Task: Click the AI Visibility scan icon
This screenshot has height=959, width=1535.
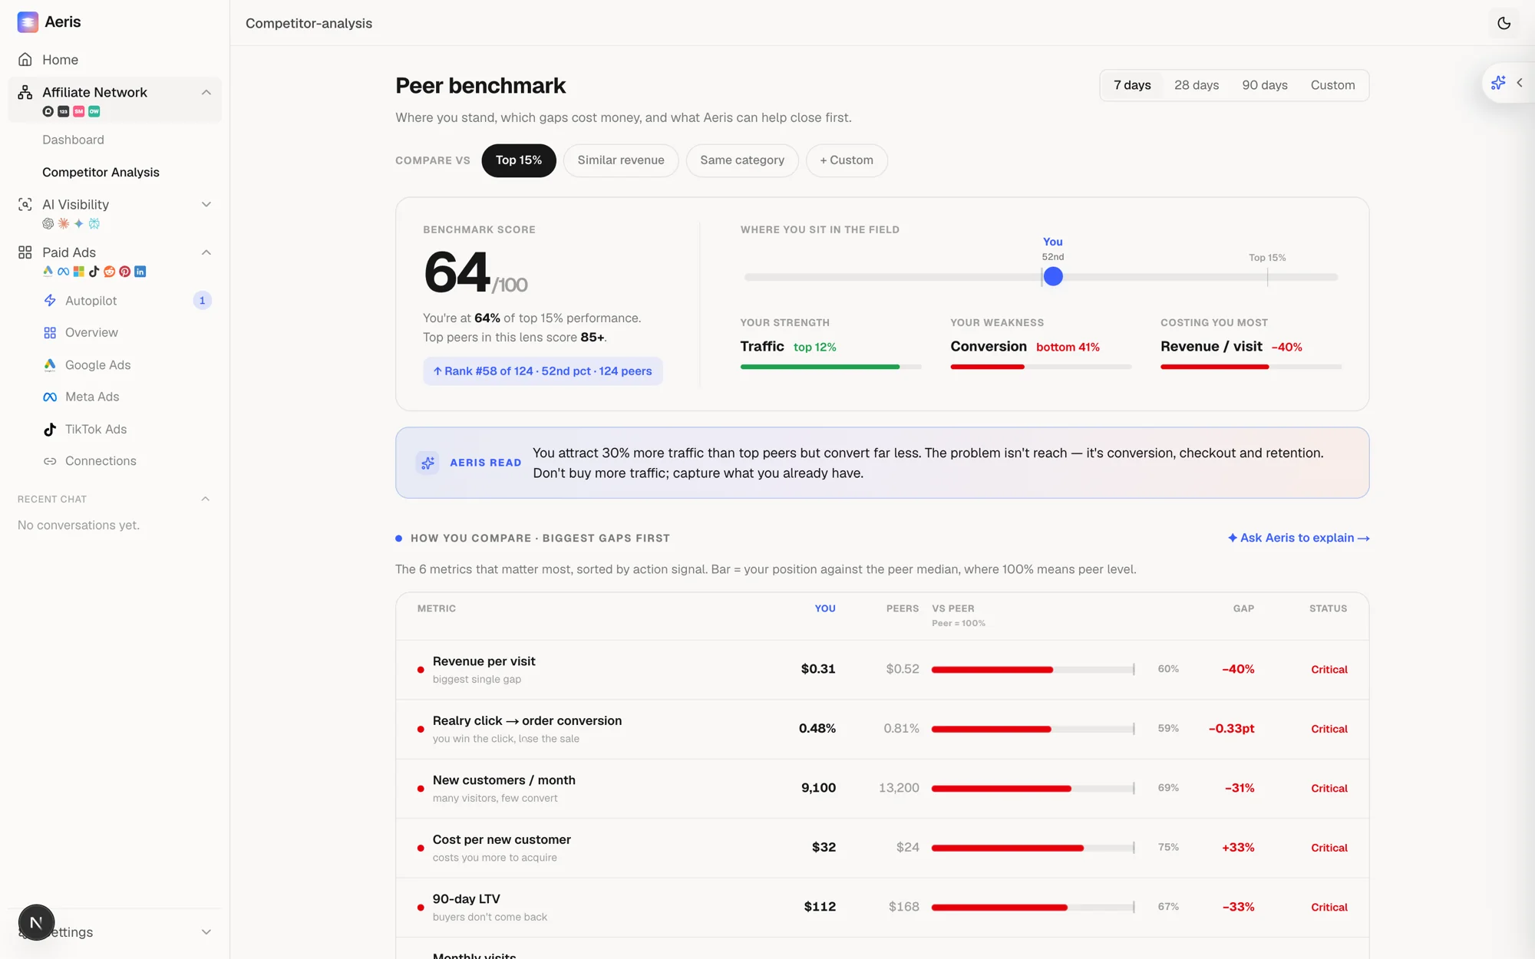Action: point(25,204)
